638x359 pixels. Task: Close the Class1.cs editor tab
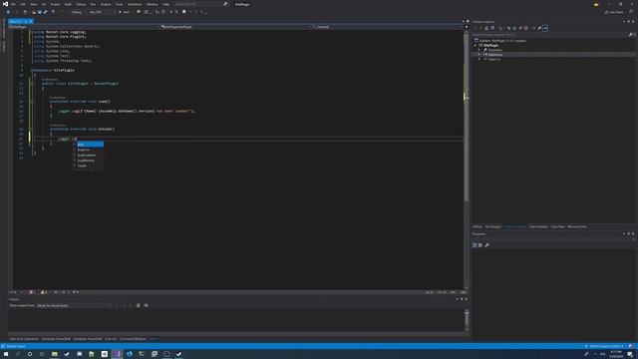pyautogui.click(x=31, y=21)
